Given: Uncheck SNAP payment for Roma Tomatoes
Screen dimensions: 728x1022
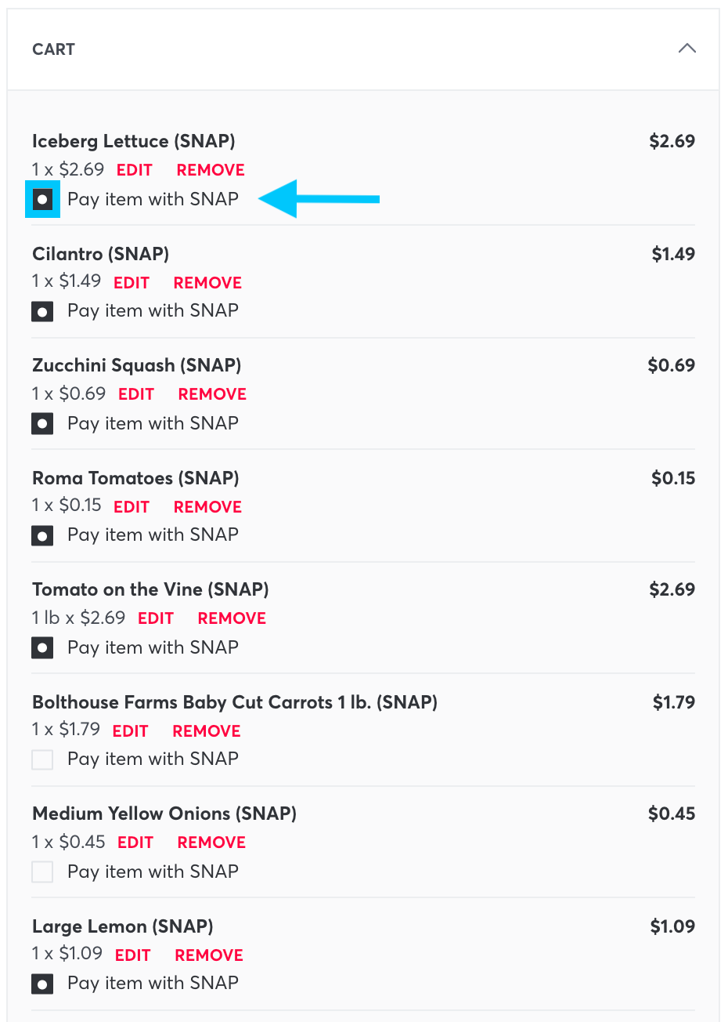Looking at the screenshot, I should pyautogui.click(x=42, y=536).
